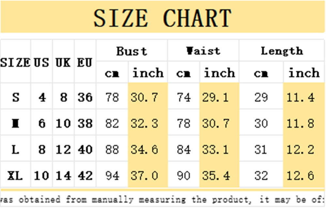Select the SIZE column header
326x208 pixels.
click(x=15, y=62)
